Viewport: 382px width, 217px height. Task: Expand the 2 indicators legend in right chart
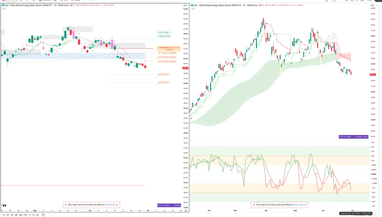(193, 9)
